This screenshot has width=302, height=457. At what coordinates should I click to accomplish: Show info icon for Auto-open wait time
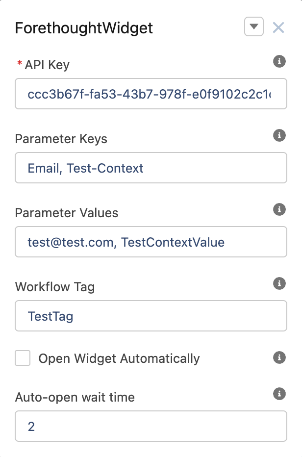(279, 394)
